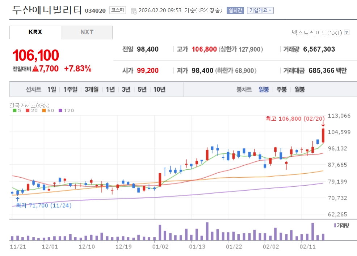Open the 넥스트레이드(NXT) link
This screenshot has height=256, width=357.
316,32
